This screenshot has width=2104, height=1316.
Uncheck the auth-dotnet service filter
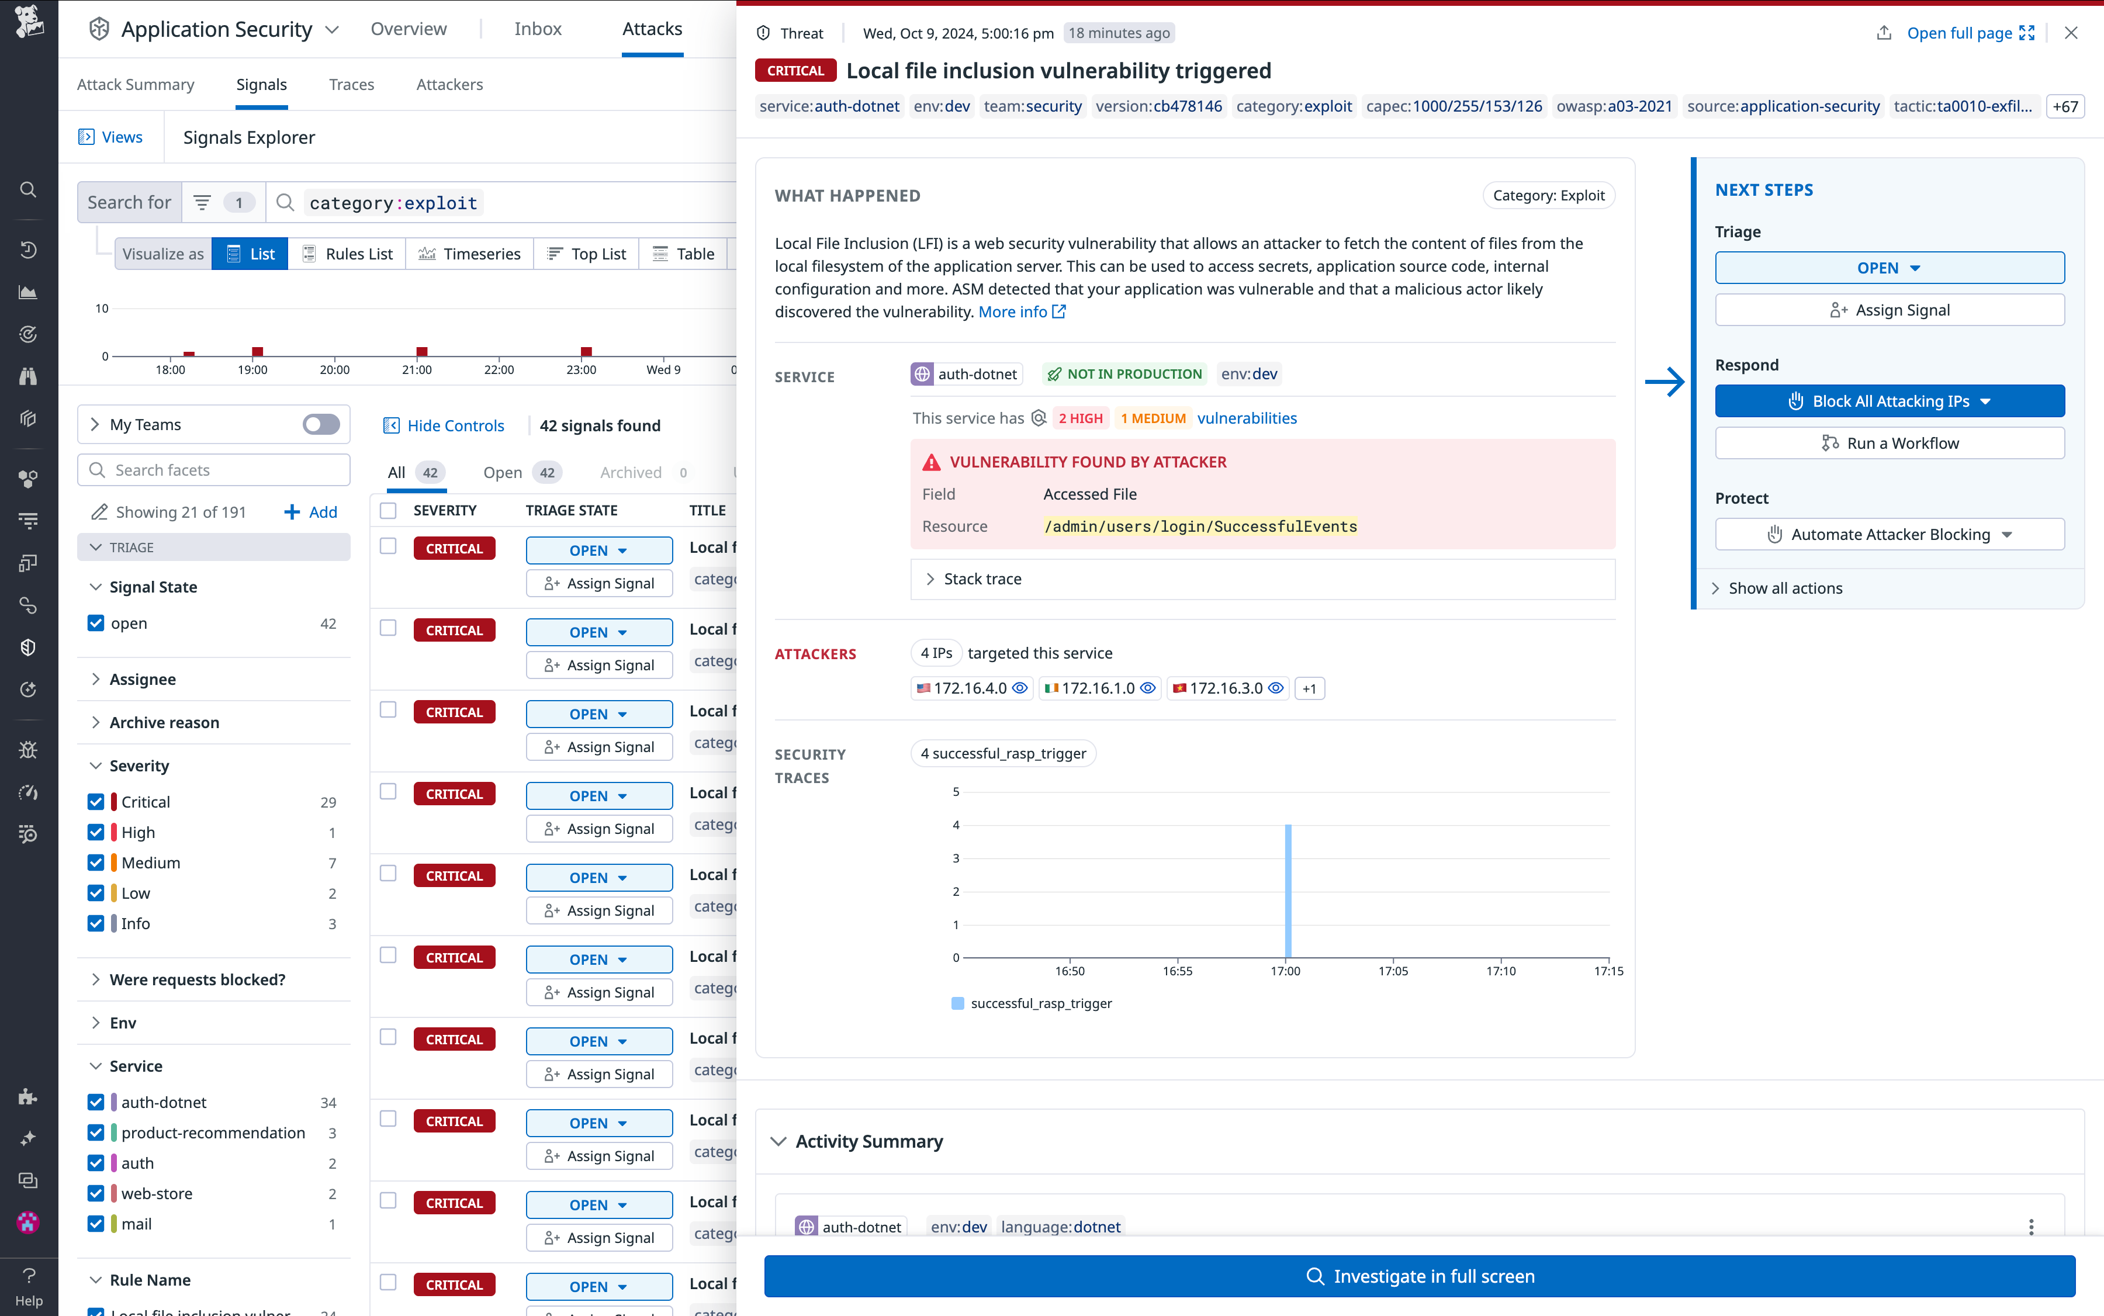click(x=96, y=1102)
